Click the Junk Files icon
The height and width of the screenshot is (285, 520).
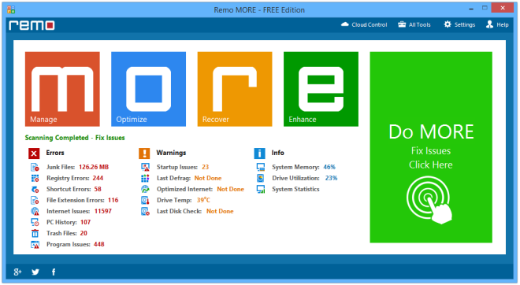click(x=35, y=167)
